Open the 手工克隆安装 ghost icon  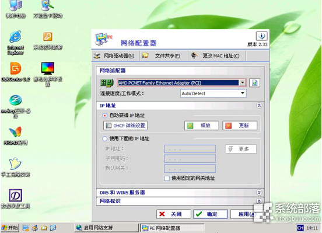[x=16, y=167]
